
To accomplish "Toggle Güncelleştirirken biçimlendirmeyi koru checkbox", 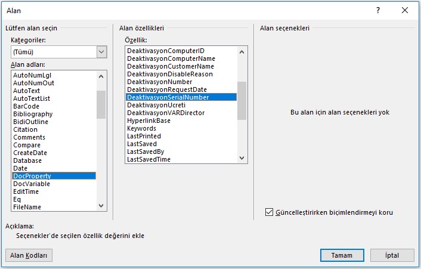I will pyautogui.click(x=269, y=212).
